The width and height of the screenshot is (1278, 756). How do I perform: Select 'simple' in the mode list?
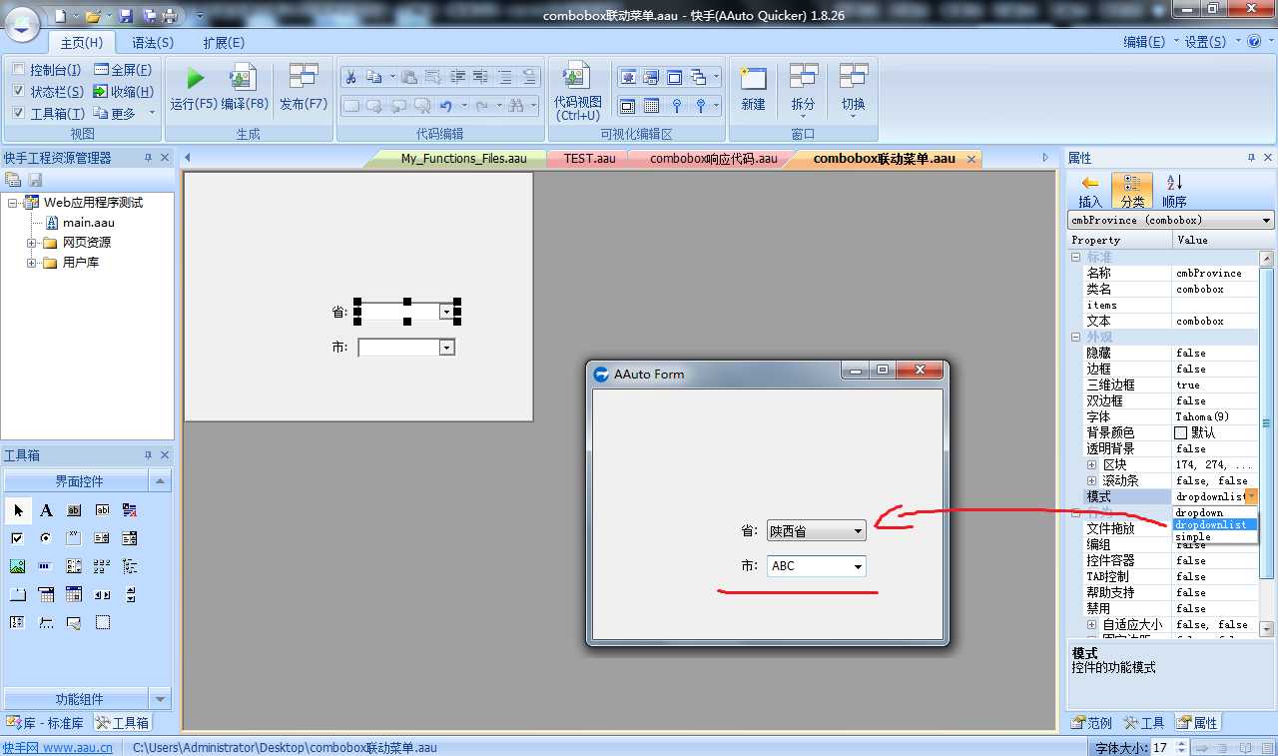1214,536
